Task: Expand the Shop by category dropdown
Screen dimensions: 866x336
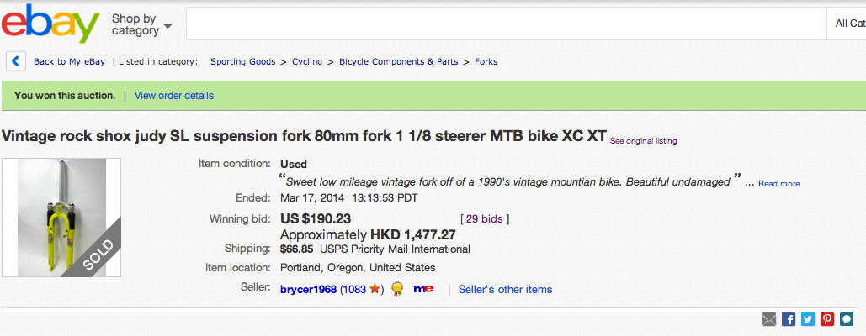Action: click(x=141, y=24)
